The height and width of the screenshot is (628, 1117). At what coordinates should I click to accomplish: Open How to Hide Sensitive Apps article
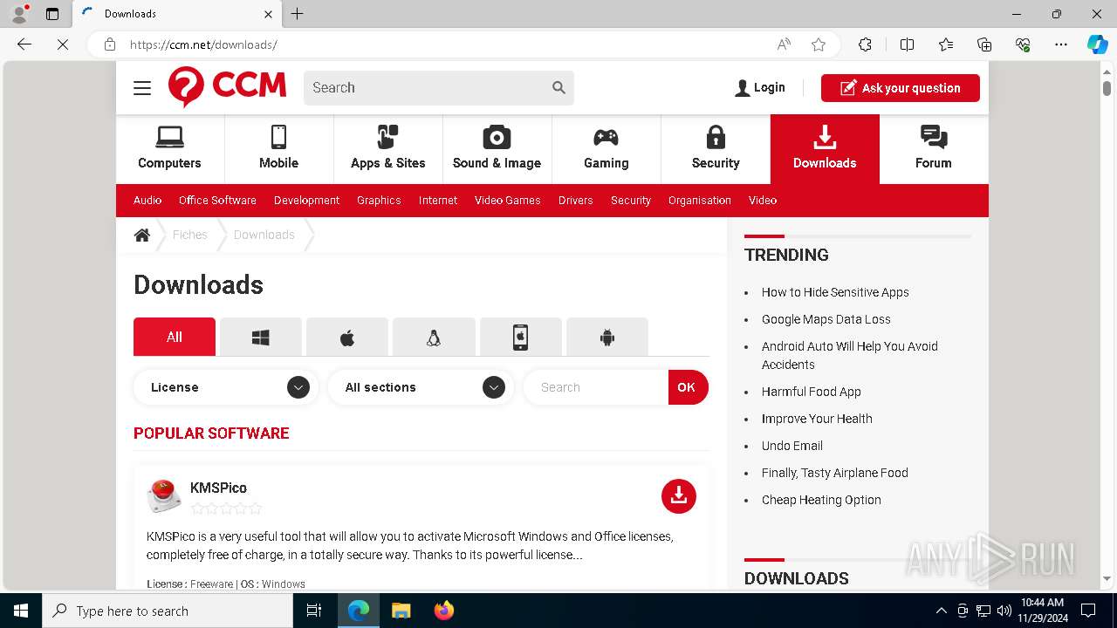click(835, 292)
